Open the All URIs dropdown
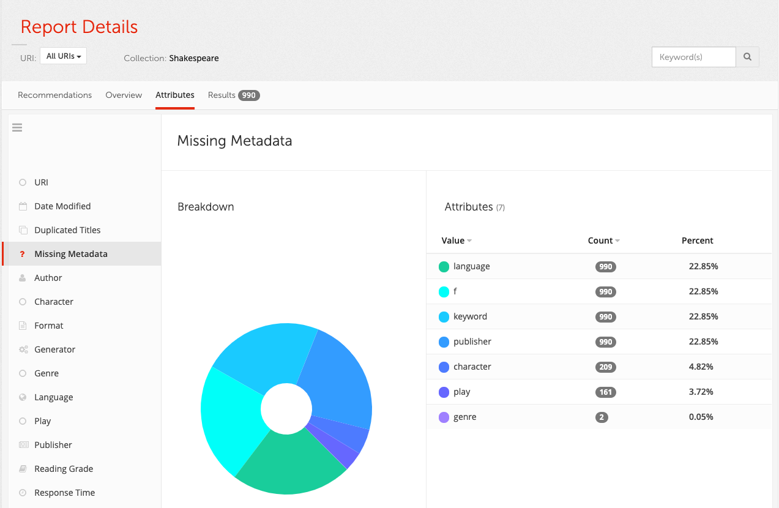The image size is (779, 508). point(62,55)
